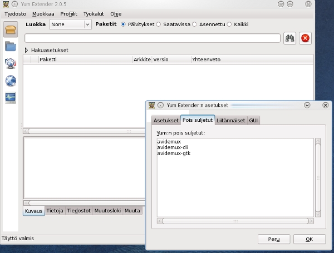Click the avidemux line in excludes
Viewport: 334px width, 253px height.
[169, 142]
